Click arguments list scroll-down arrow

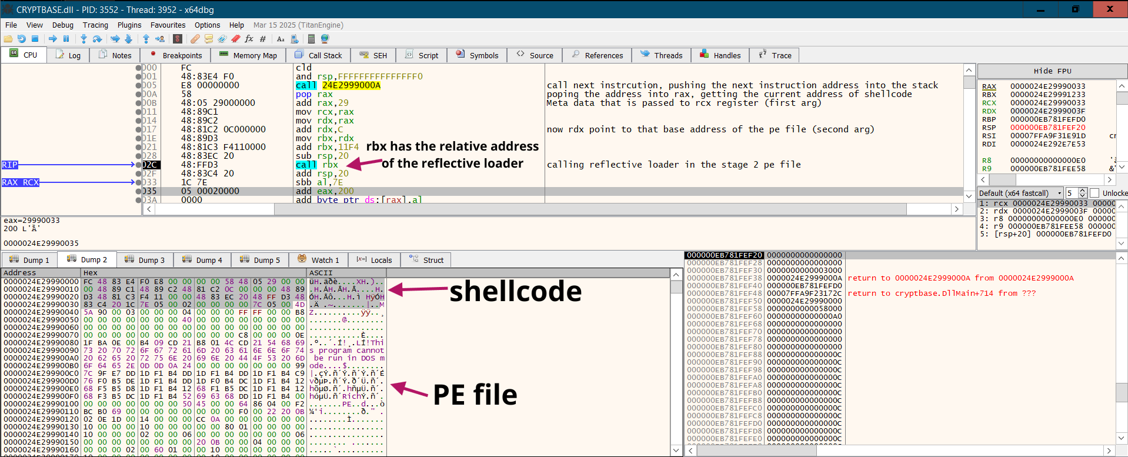tap(1122, 243)
